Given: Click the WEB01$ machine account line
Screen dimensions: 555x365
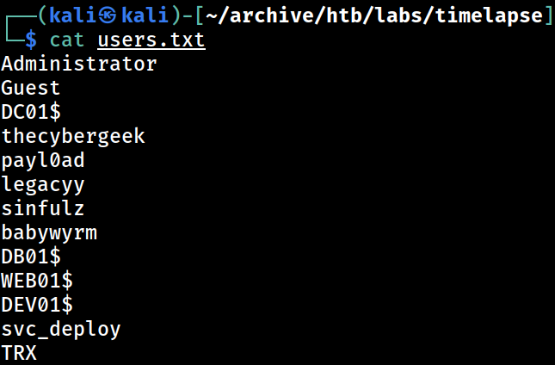Looking at the screenshot, I should click(x=37, y=281).
